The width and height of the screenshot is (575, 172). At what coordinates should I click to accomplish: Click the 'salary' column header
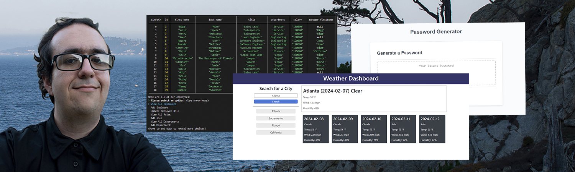click(x=297, y=19)
